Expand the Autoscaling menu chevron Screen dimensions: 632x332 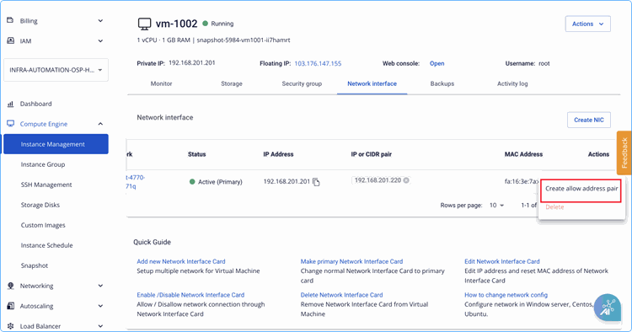click(x=100, y=306)
